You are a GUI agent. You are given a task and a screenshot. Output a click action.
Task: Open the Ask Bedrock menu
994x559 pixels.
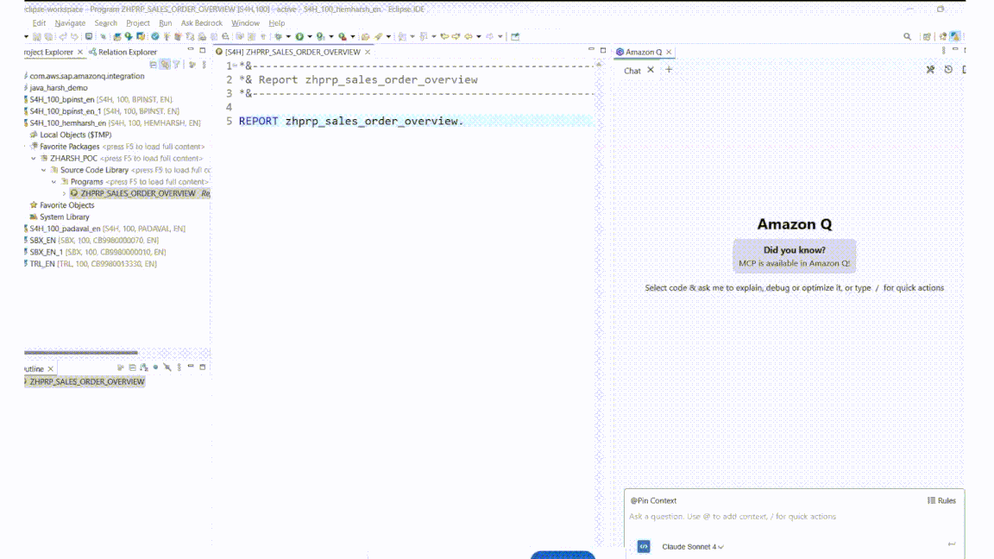click(201, 23)
